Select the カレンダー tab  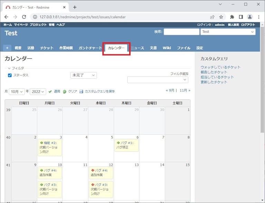[x=116, y=48]
